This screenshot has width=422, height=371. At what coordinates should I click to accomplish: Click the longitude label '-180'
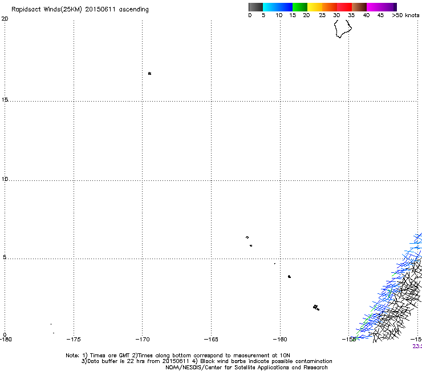6,340
